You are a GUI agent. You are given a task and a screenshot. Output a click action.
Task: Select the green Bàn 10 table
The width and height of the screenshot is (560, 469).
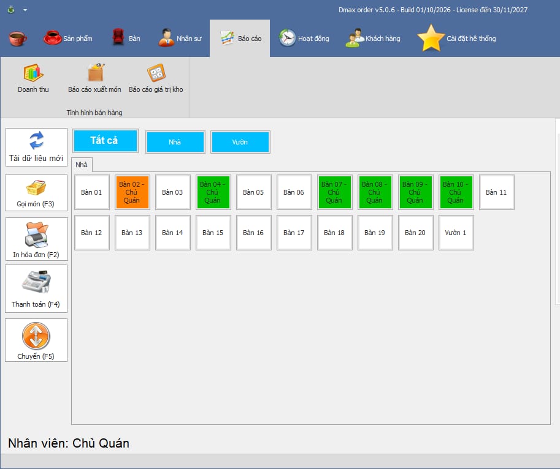point(456,192)
